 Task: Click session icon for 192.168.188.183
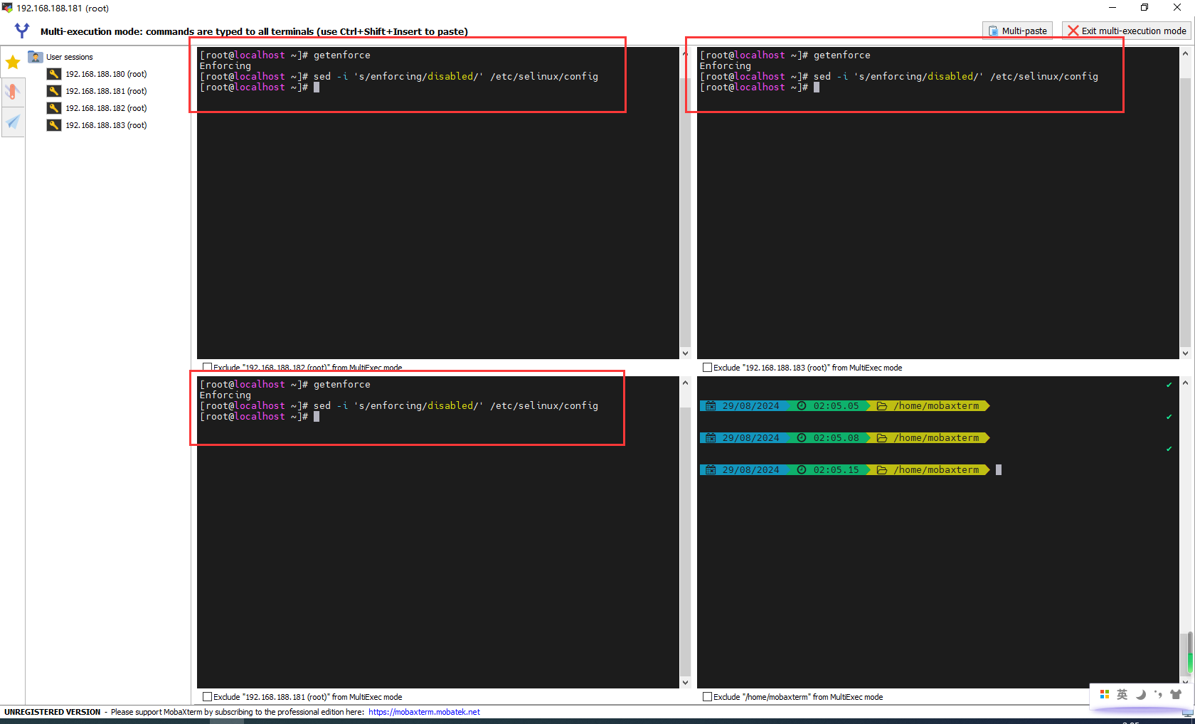point(54,125)
